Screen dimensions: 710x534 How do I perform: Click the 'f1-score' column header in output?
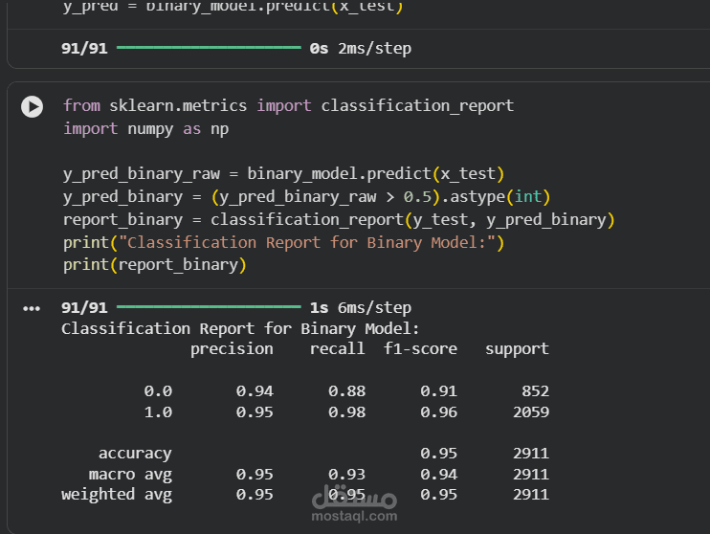click(420, 348)
